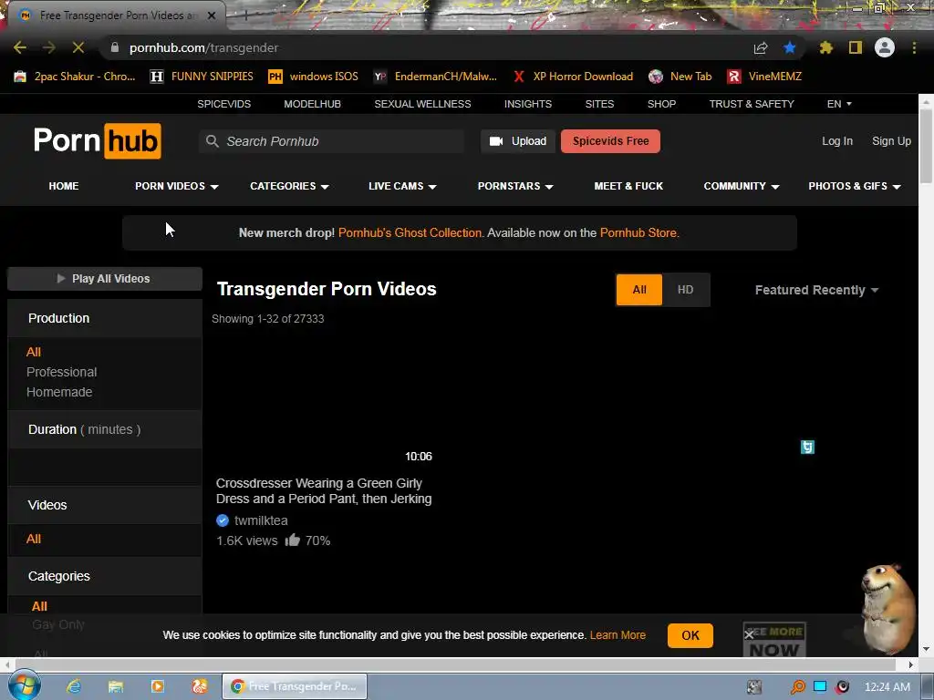Image resolution: width=934 pixels, height=700 pixels.
Task: Open the windows ISOS bookmark
Action: 314,77
